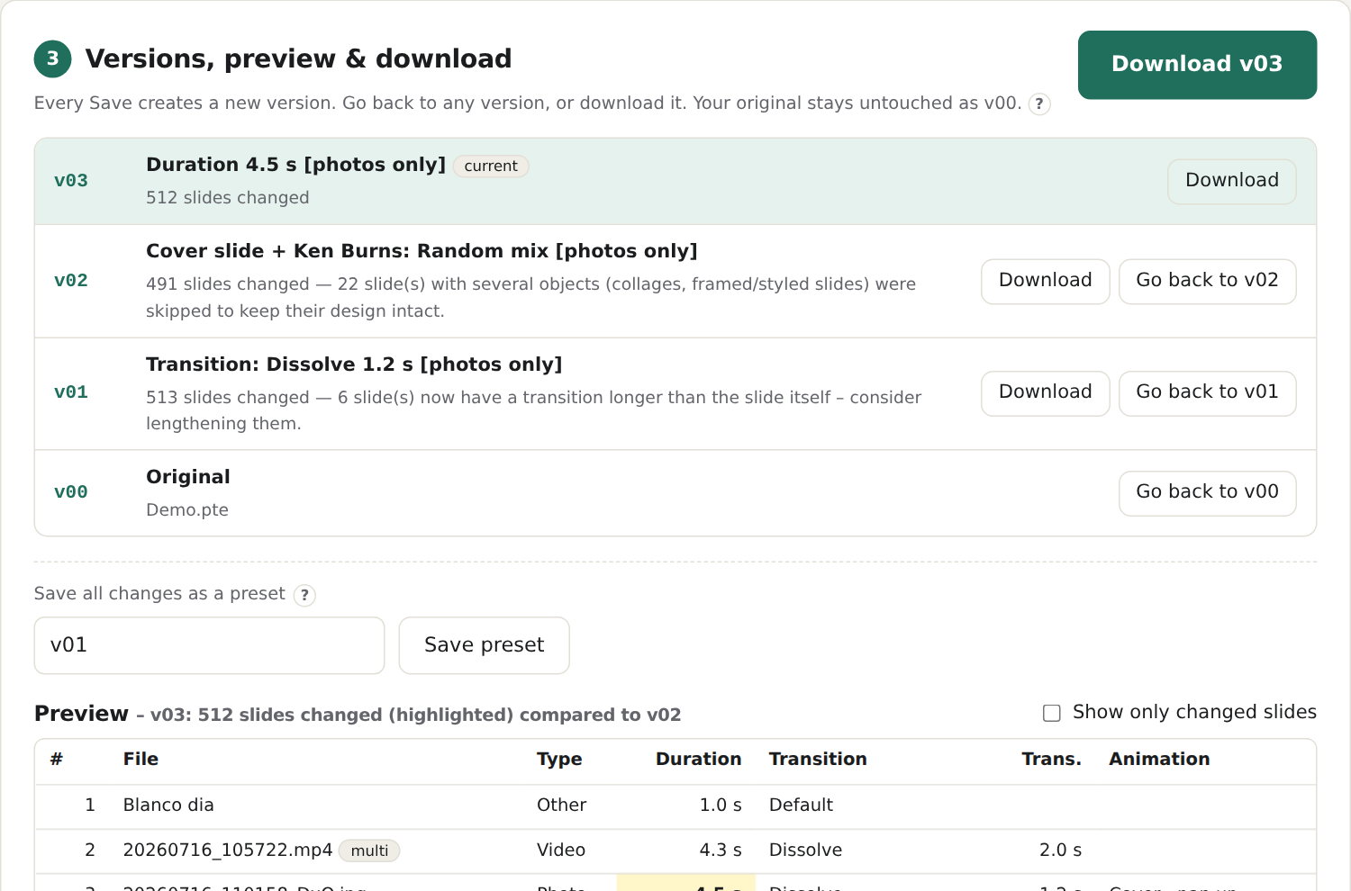Click 'Default' transition cell in slide 1

(801, 805)
